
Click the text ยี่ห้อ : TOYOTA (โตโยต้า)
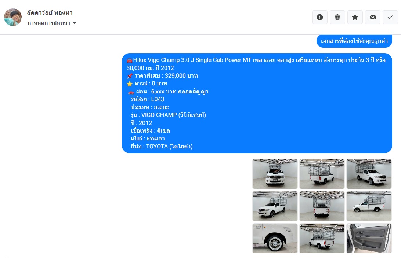click(x=162, y=147)
